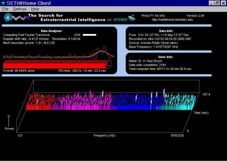Click 'Recorded on: Mon Oct 02' line
The image size is (227, 162).
tap(160, 39)
